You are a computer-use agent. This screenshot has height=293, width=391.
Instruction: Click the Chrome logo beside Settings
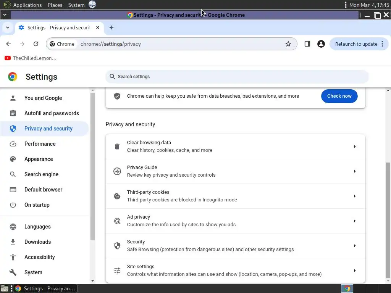point(13,77)
